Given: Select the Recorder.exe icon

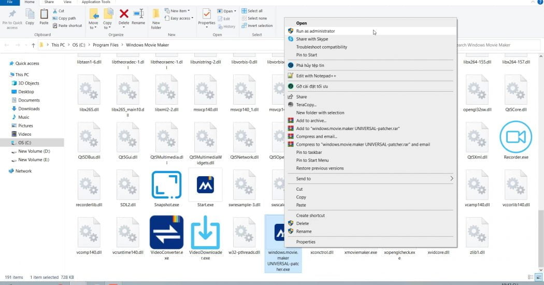Looking at the screenshot, I should [x=516, y=137].
